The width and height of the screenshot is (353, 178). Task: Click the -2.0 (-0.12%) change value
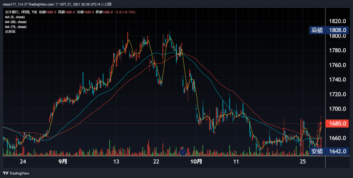(x=125, y=12)
